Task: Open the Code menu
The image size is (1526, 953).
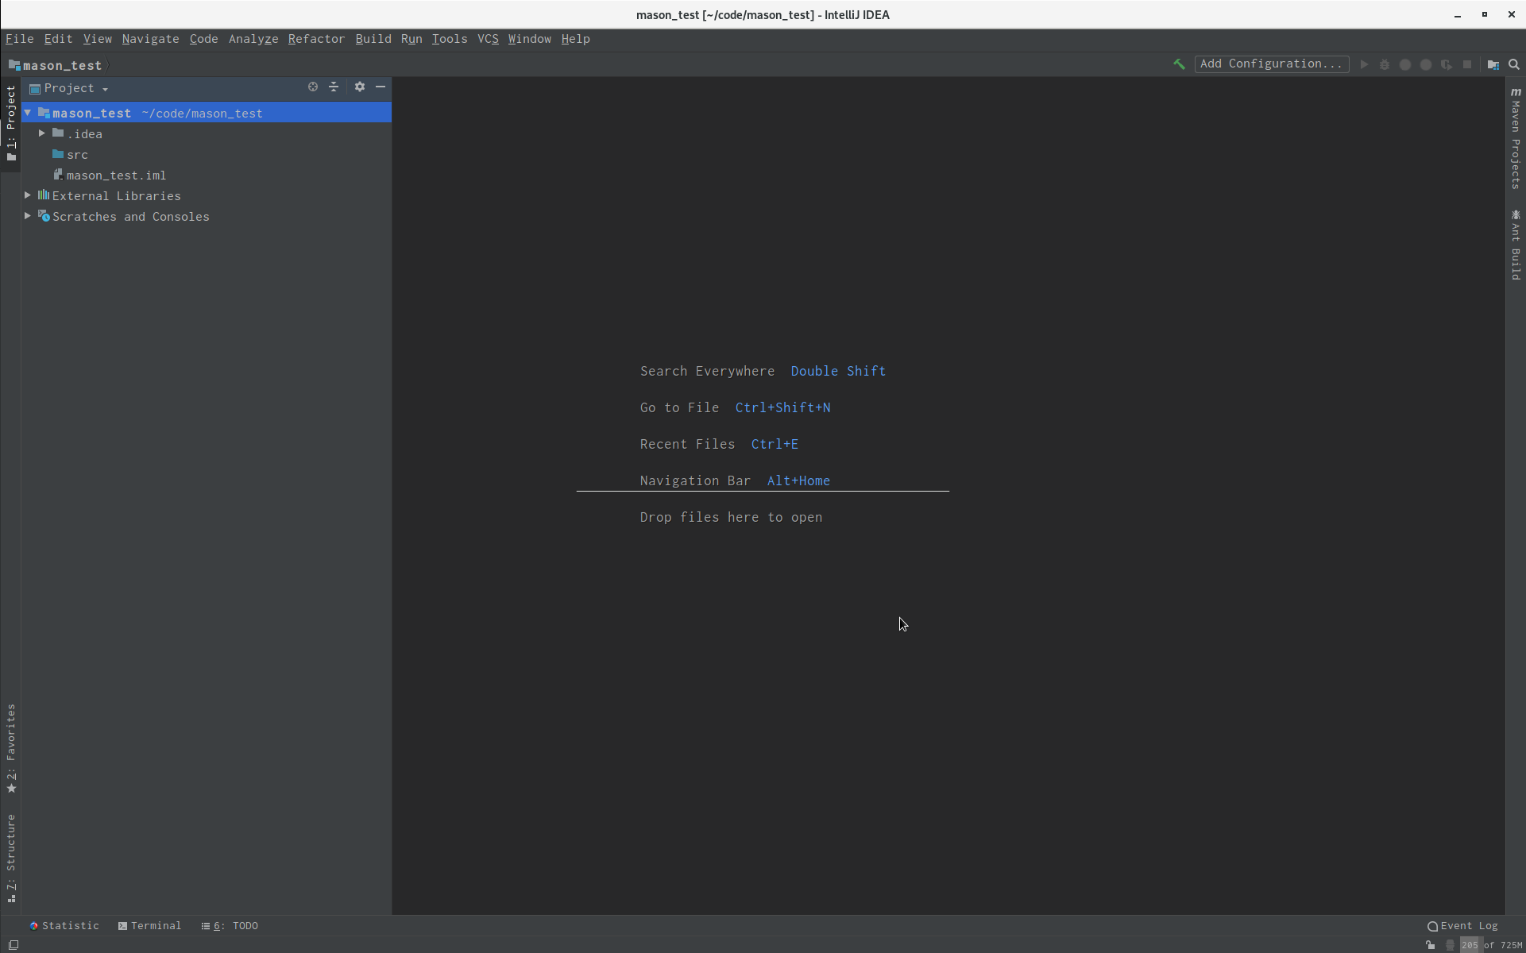Action: coord(203,39)
